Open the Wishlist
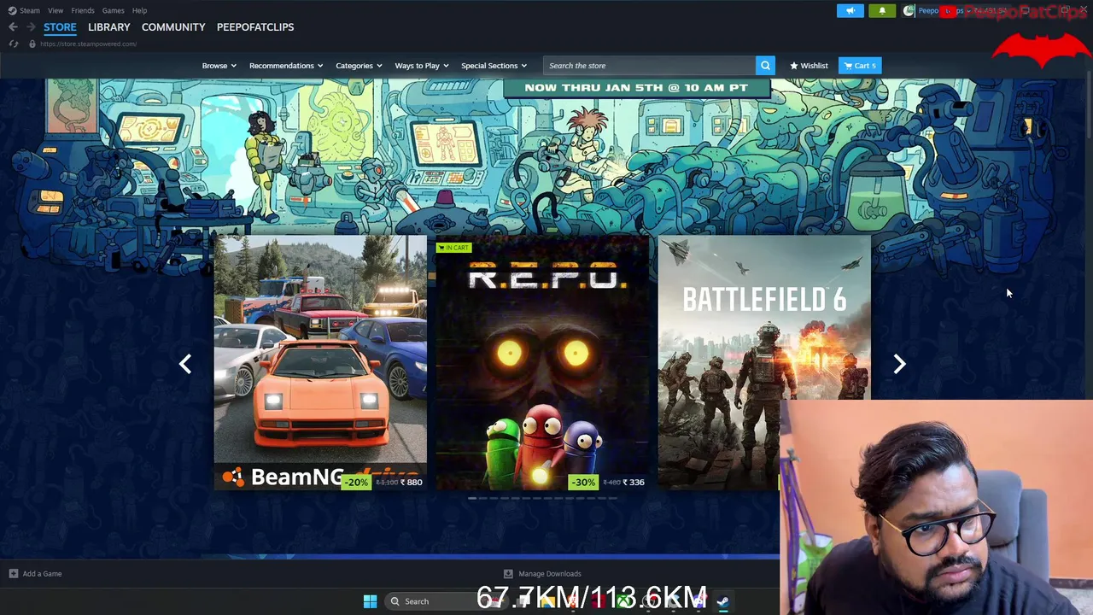This screenshot has height=615, width=1093. [x=809, y=66]
